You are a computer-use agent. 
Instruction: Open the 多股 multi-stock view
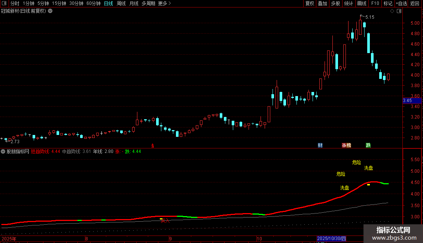point(335,3)
